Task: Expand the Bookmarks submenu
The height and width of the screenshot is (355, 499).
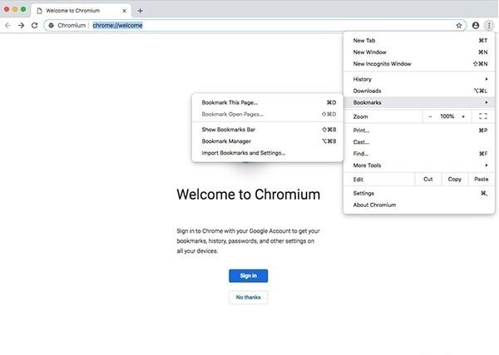Action: tap(419, 102)
